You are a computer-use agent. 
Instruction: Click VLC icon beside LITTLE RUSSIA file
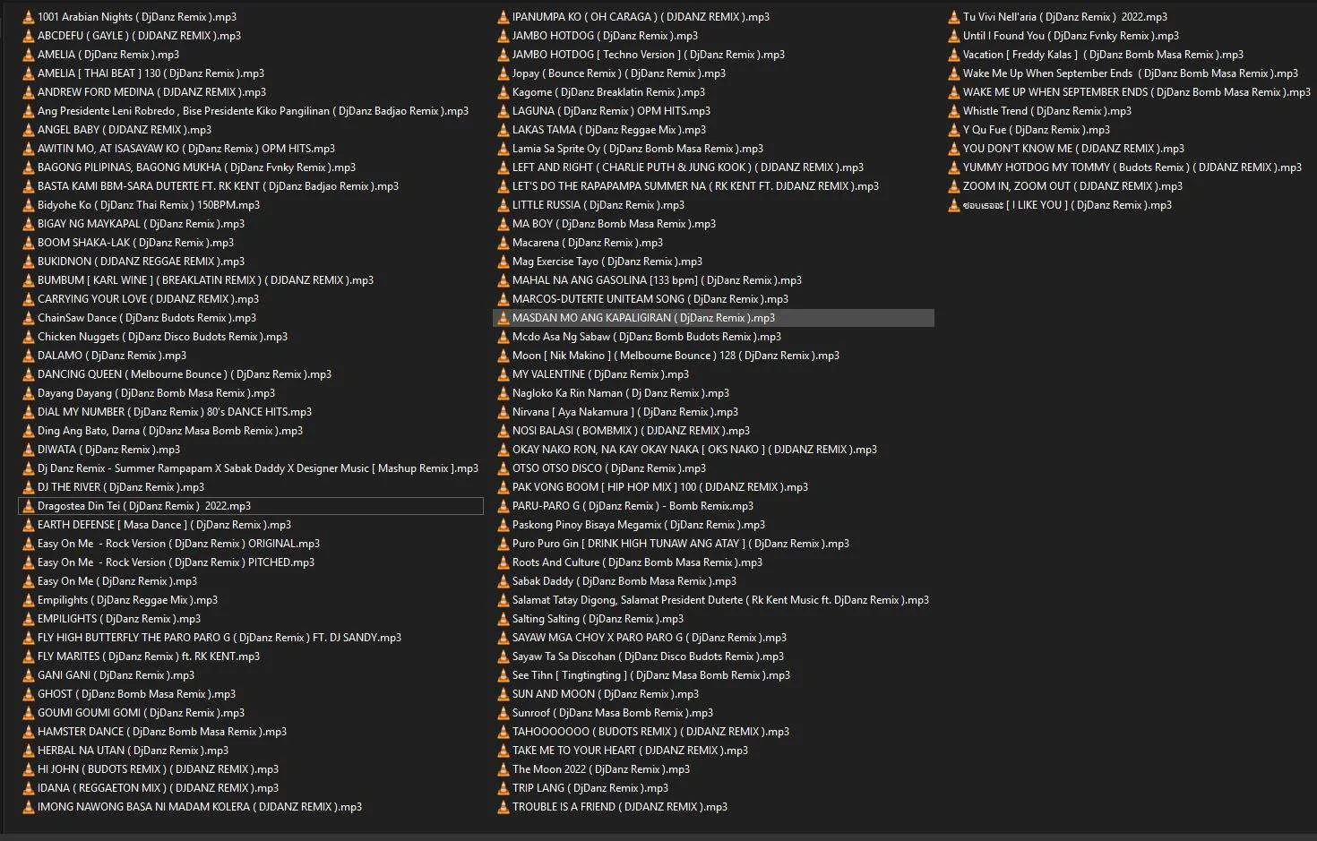[504, 205]
